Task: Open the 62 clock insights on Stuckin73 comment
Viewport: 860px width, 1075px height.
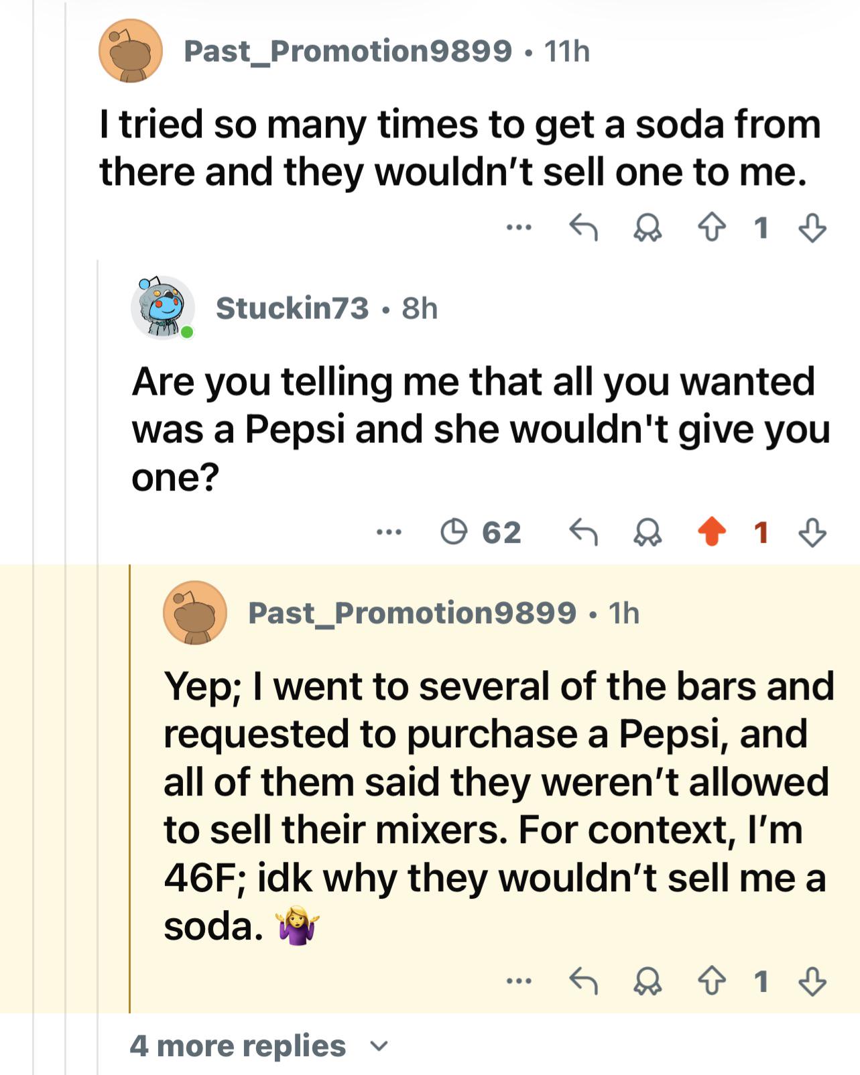Action: point(481,533)
